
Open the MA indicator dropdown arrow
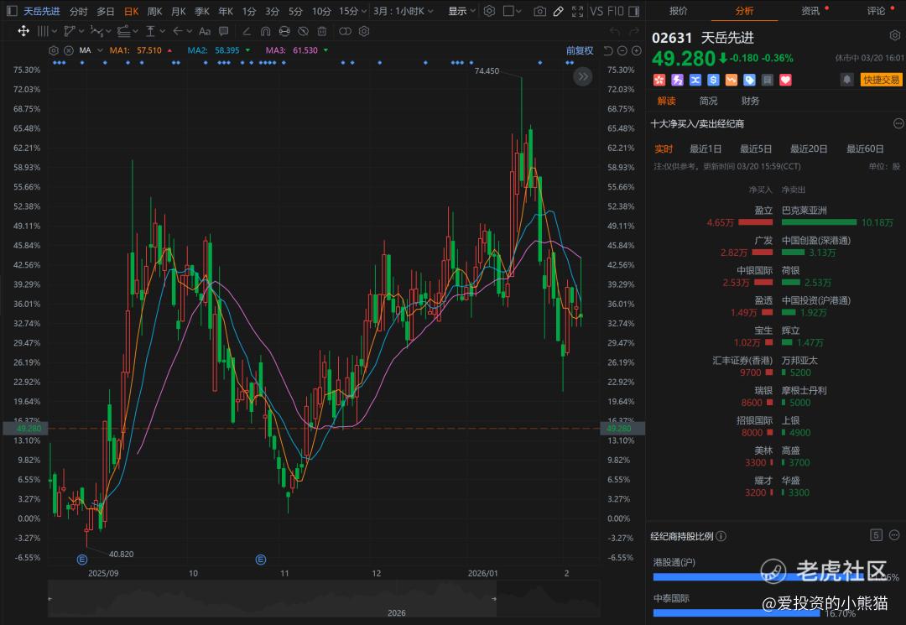click(x=99, y=50)
